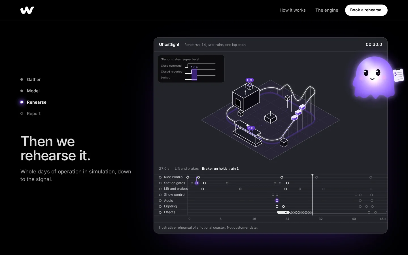Toggle the Audio row circle
408x255 pixels.
160,201
